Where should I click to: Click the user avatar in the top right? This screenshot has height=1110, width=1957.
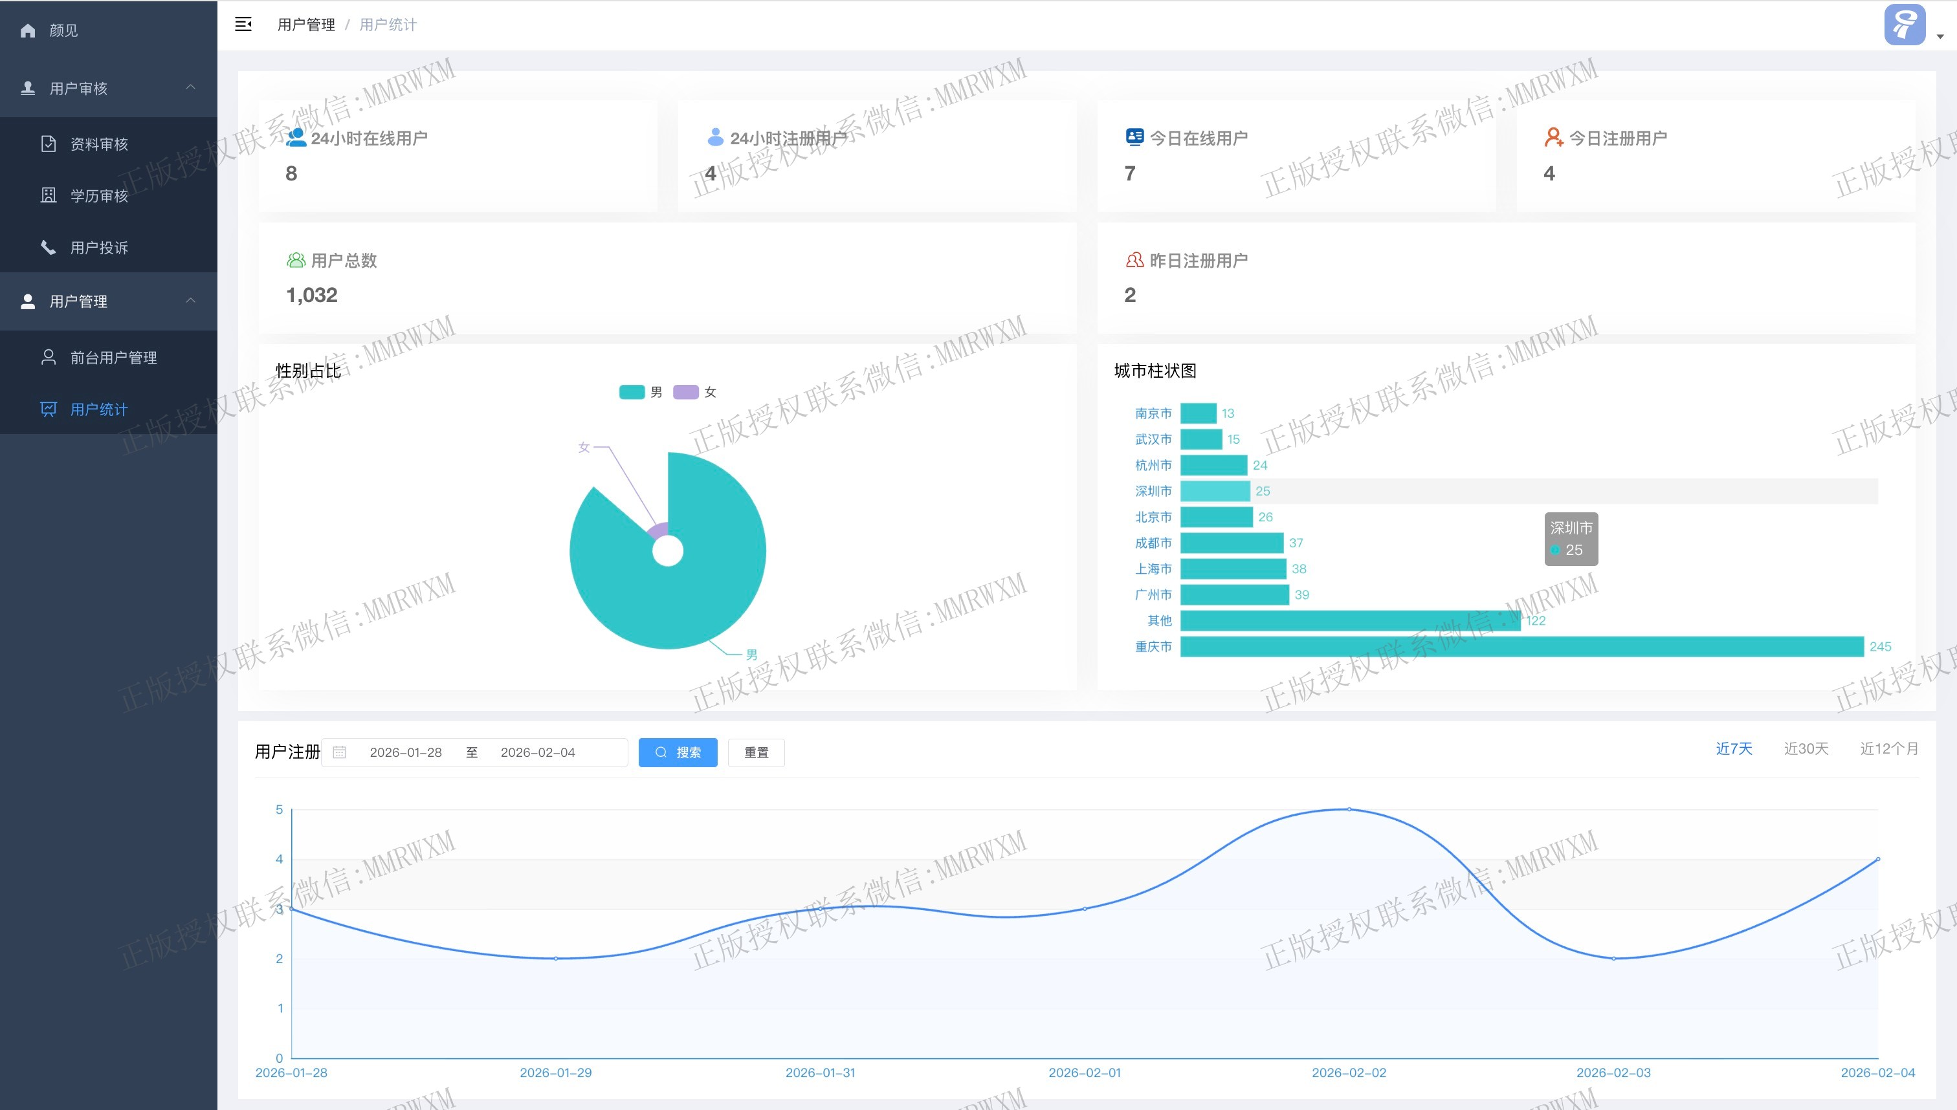pyautogui.click(x=1905, y=25)
